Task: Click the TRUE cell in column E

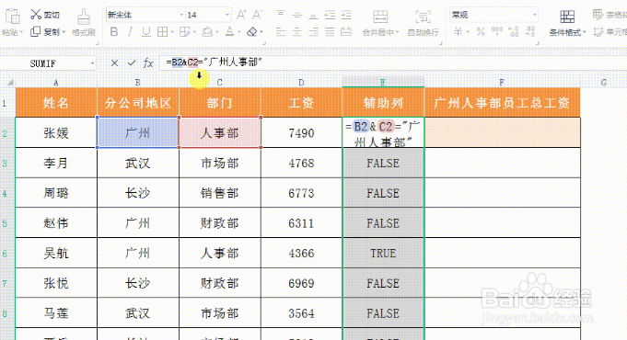Action: [x=383, y=253]
